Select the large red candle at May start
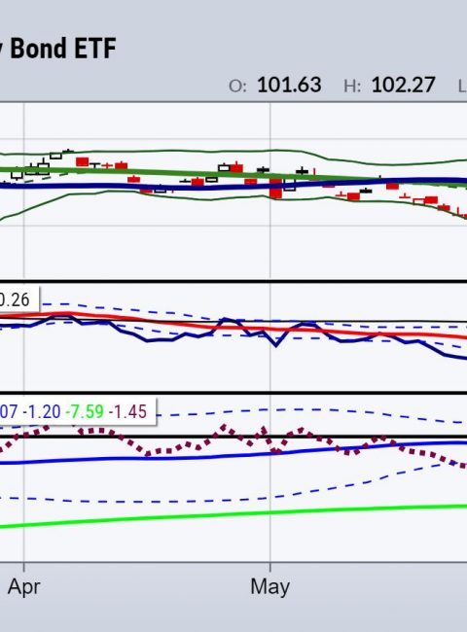Viewport: 467px width, 632px height. pos(276,189)
